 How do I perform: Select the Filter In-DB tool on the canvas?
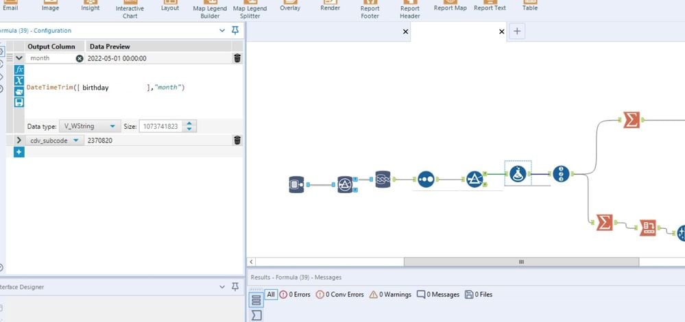tap(345, 184)
